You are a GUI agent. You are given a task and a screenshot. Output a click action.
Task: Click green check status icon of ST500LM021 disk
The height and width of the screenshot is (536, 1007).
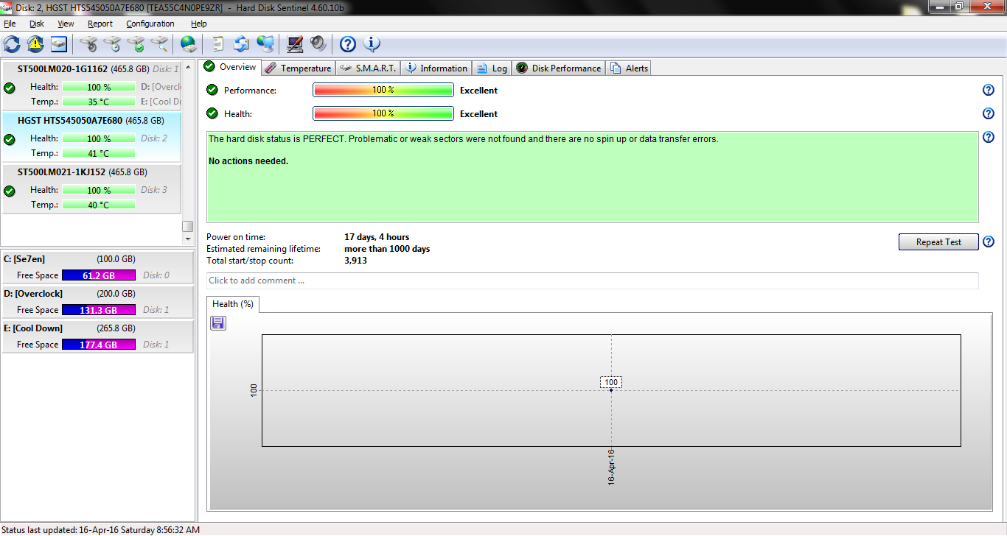(x=10, y=191)
